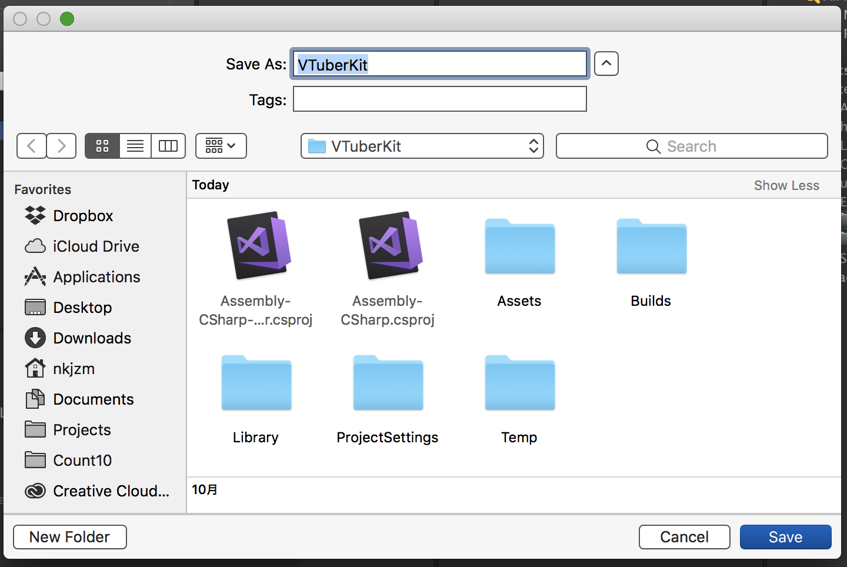Open the ProjectSettings folder
847x567 pixels.
click(x=388, y=383)
